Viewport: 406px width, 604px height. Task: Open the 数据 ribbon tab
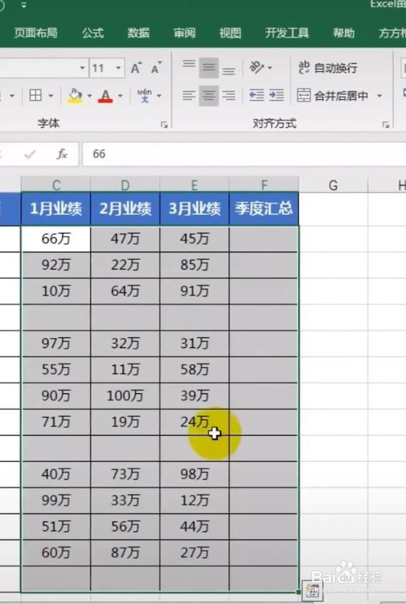point(139,33)
